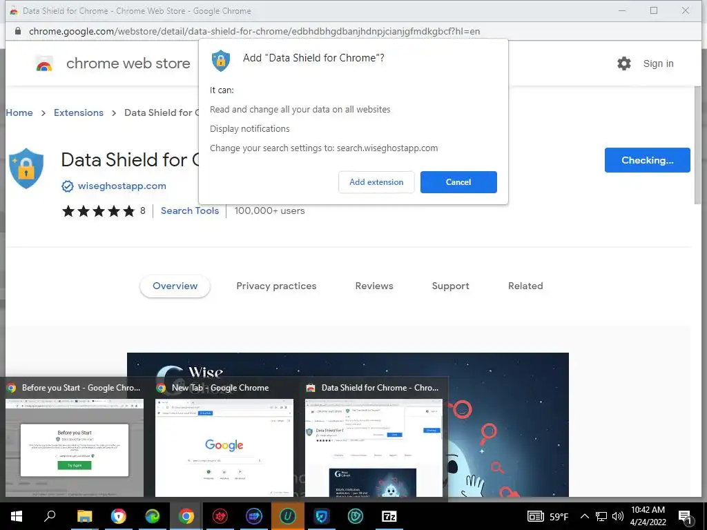Viewport: 707px width, 530px height.
Task: Open the purple round app in taskbar
Action: click(x=254, y=516)
